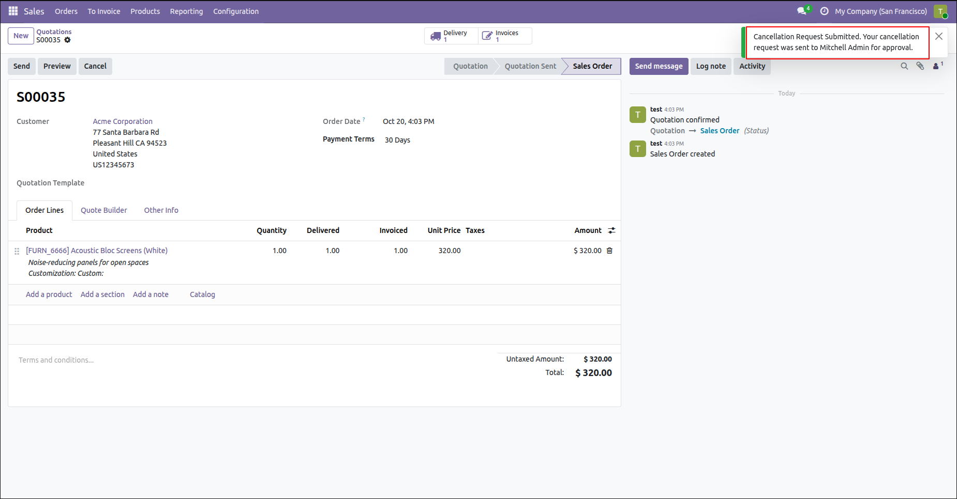Delete the Acoustic Bloc Screens order line
Screen dimensions: 957x499
(x=609, y=251)
